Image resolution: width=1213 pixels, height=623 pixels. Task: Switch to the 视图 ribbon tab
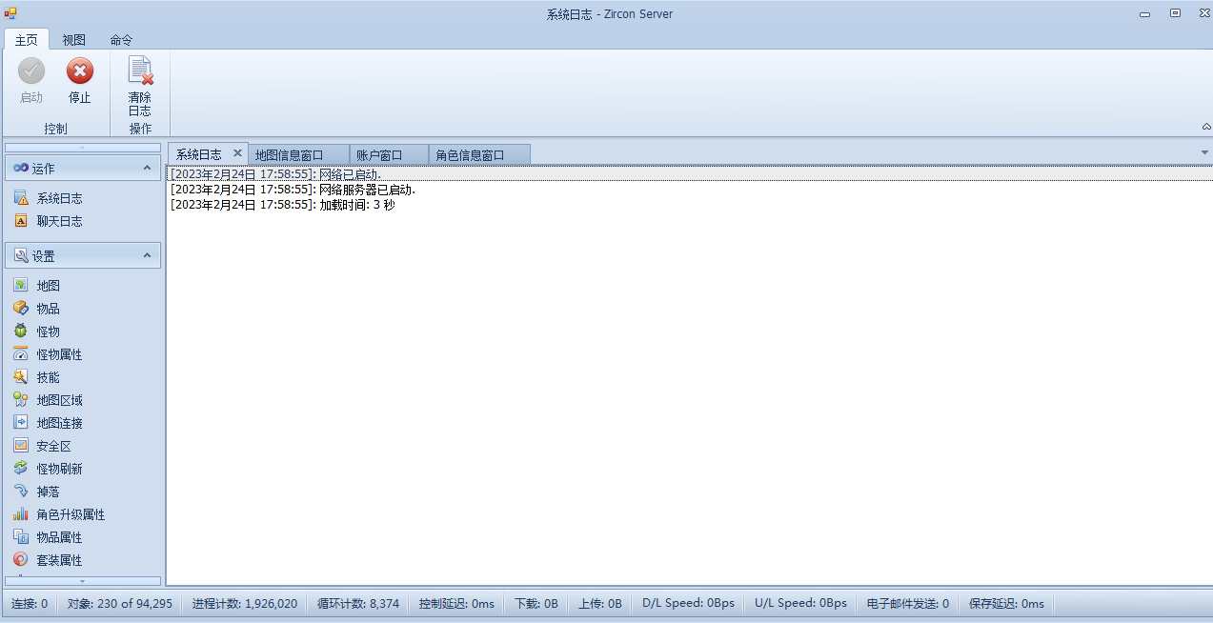tap(72, 40)
